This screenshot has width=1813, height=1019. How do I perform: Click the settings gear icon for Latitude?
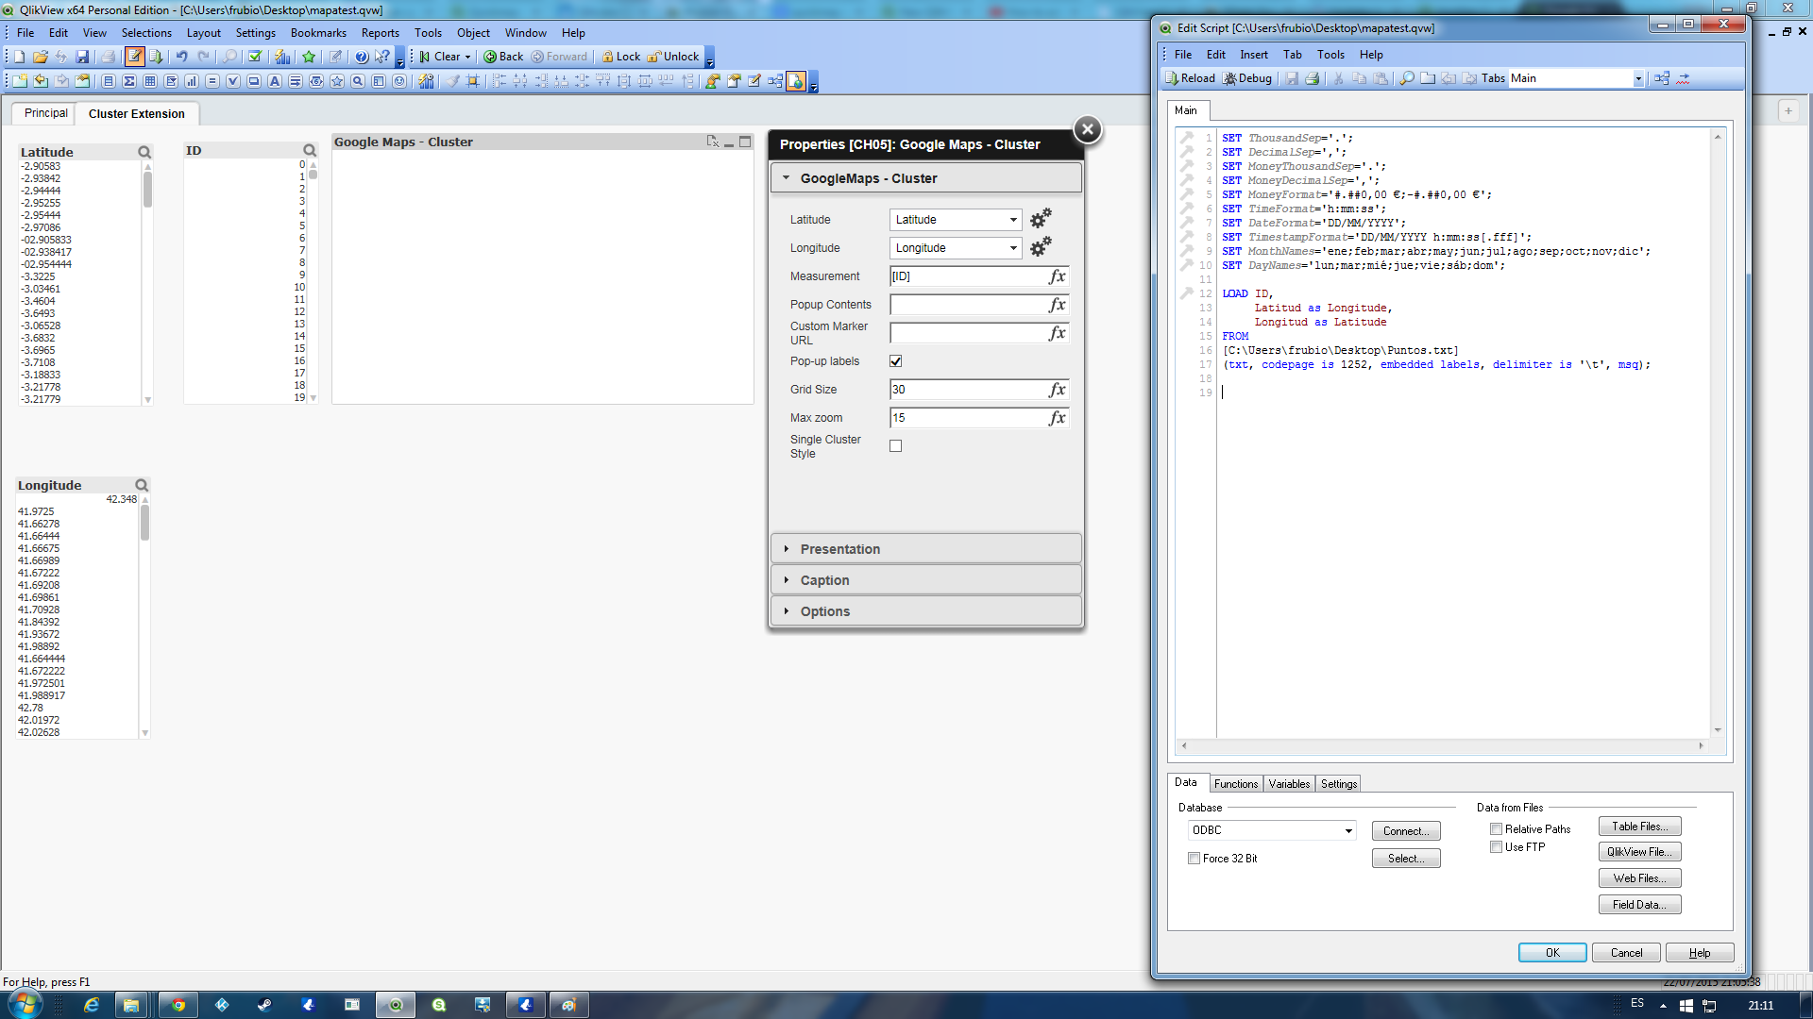click(1039, 219)
